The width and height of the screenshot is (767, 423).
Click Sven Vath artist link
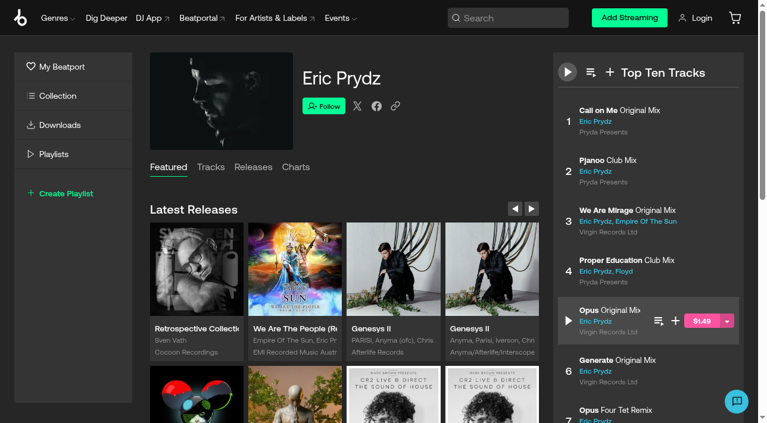[170, 340]
